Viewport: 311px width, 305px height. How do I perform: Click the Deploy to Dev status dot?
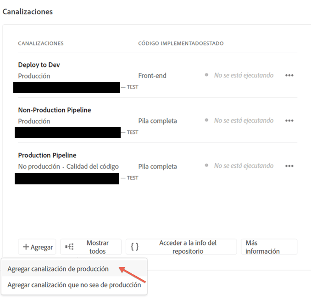tap(207, 75)
